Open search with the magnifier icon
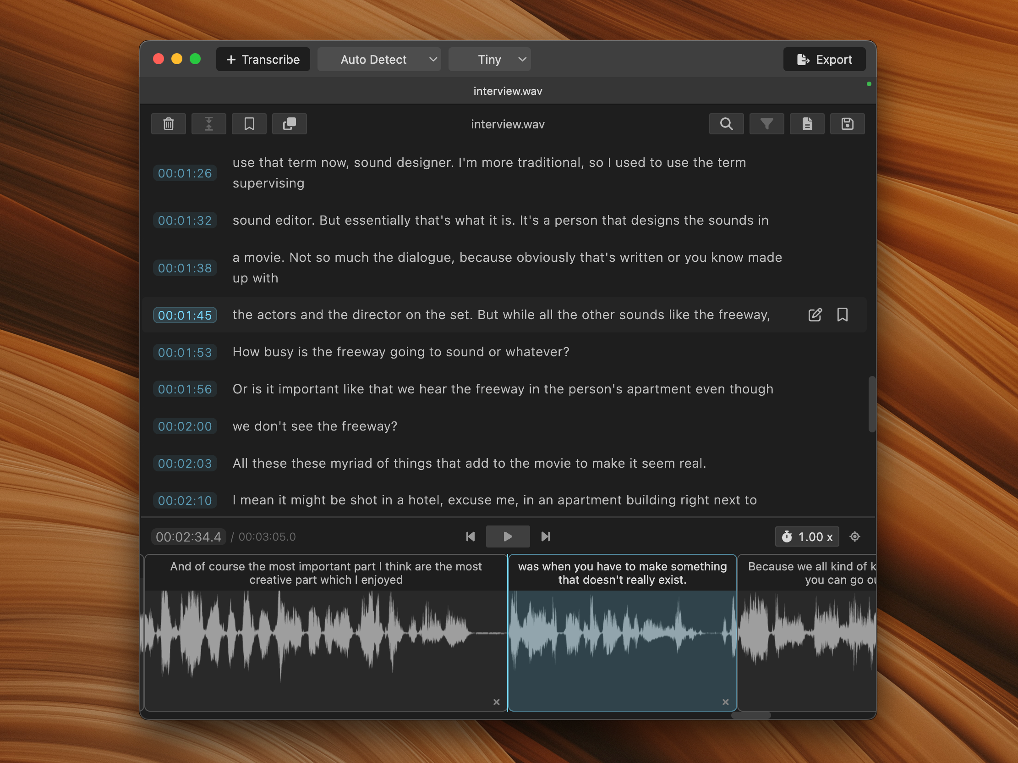Image resolution: width=1018 pixels, height=763 pixels. (726, 124)
